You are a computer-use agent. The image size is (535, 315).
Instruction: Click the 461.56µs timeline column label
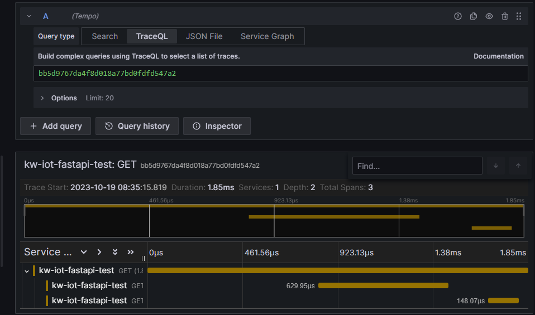coord(262,253)
